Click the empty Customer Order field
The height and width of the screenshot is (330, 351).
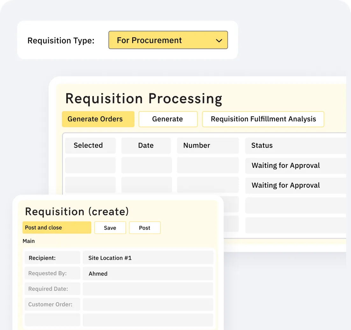[148, 304]
